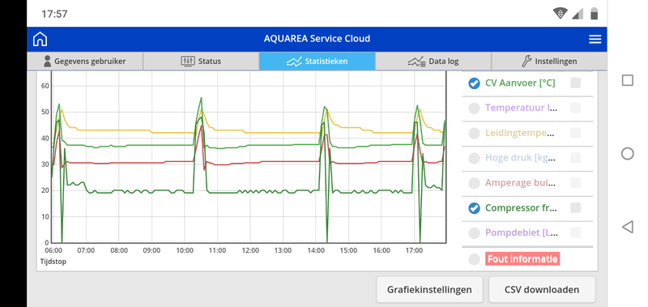The width and height of the screenshot is (648, 307).
Task: Tap the person icon on Gegevens gebruiker
Action: [48, 61]
